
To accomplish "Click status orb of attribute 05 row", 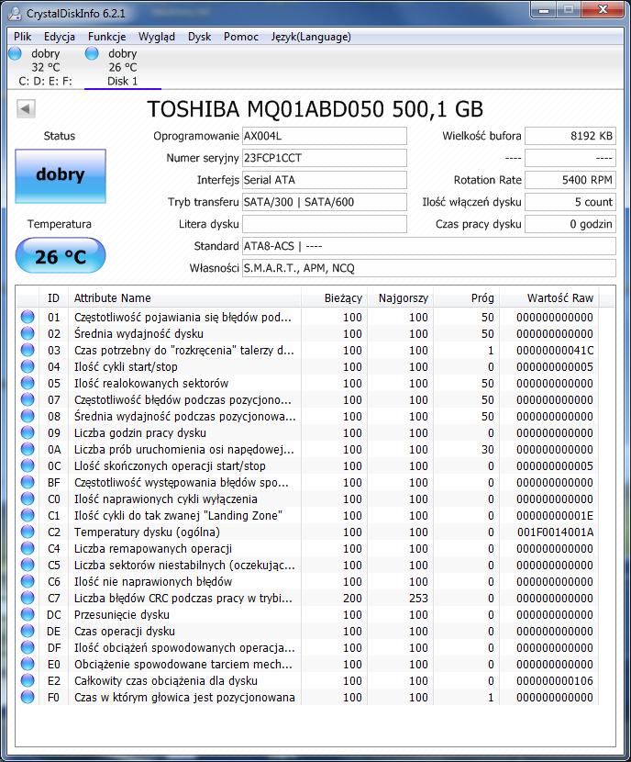I will (28, 383).
